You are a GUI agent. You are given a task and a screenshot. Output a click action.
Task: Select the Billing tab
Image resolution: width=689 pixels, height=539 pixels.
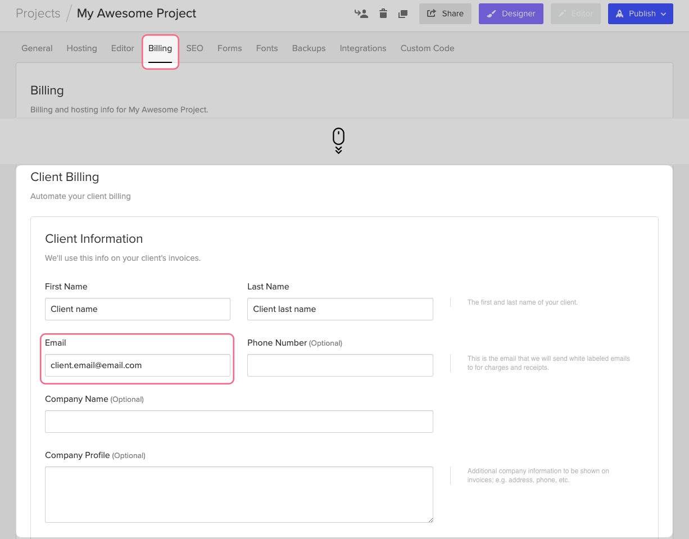160,48
